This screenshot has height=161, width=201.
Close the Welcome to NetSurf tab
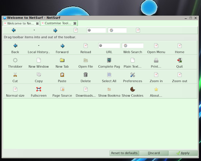coord(37,23)
